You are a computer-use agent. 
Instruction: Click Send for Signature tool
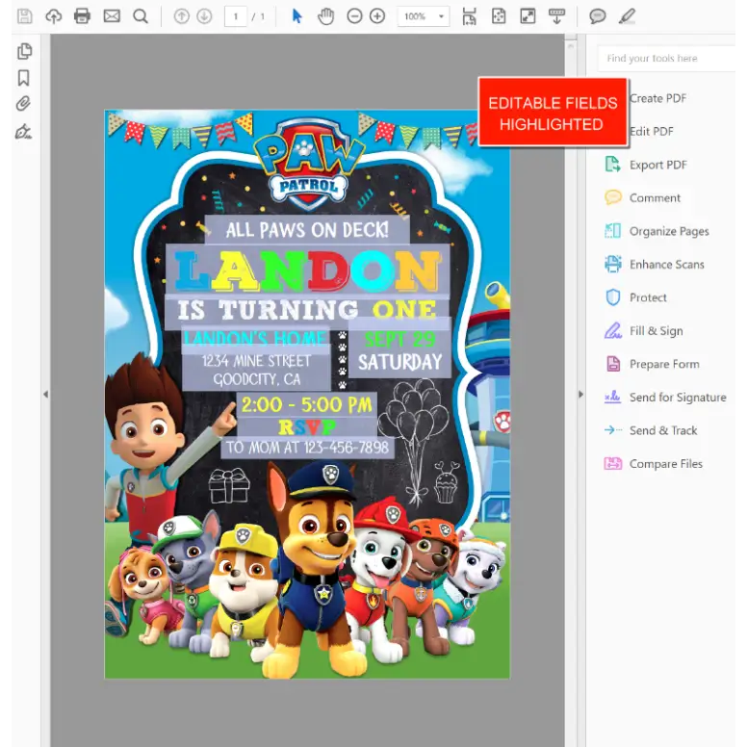tap(665, 398)
